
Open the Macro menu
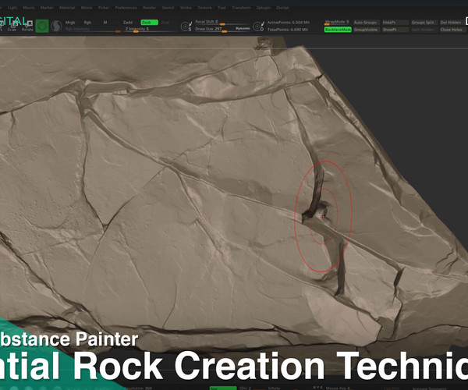(29, 8)
